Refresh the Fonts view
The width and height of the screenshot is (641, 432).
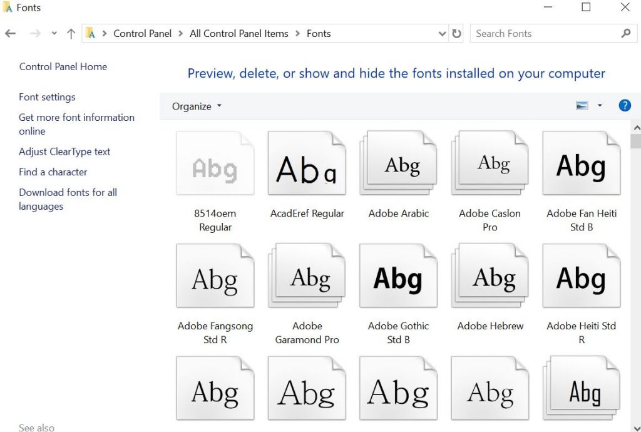456,33
